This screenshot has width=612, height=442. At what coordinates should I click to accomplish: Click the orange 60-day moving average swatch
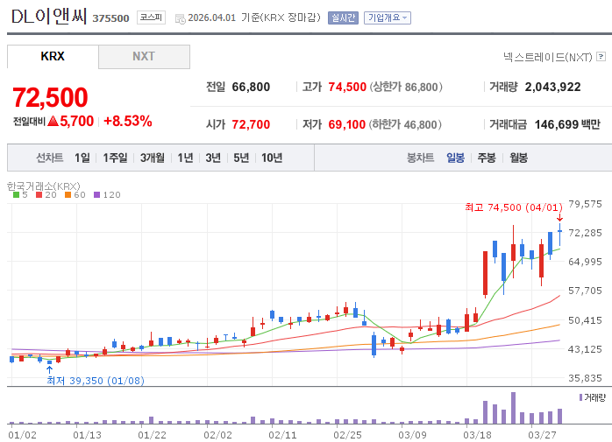[x=68, y=195]
